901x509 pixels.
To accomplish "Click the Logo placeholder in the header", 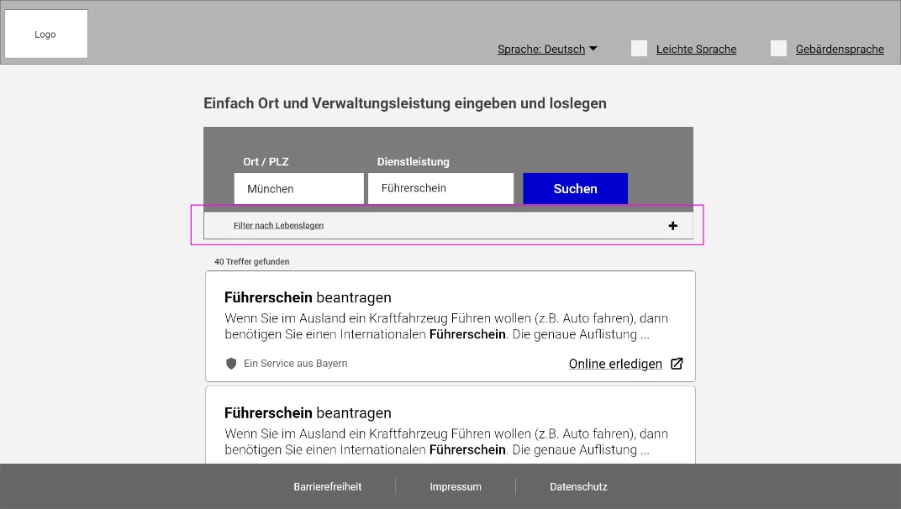I will click(46, 34).
